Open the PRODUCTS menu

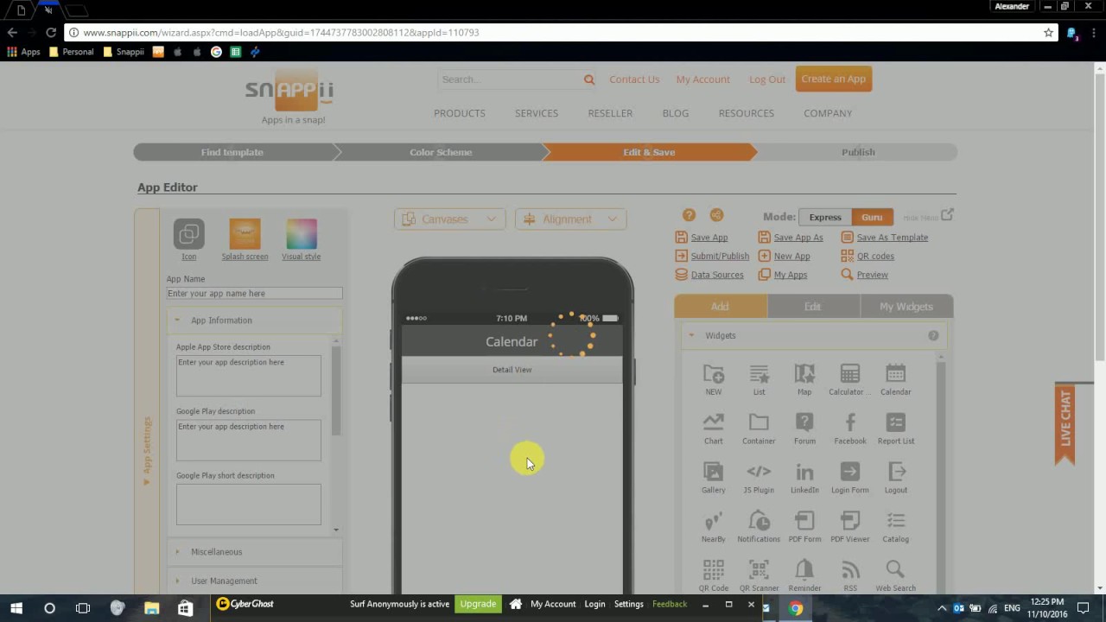coord(460,113)
